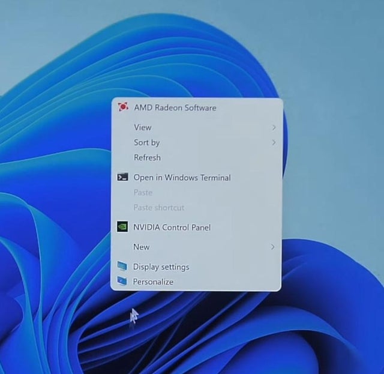Click the Windows Terminal prompt icon

122,177
